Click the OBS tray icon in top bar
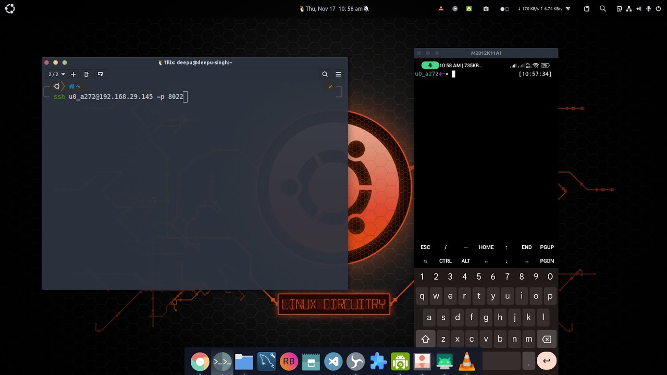Viewport: 667px width, 375px height. (455, 9)
